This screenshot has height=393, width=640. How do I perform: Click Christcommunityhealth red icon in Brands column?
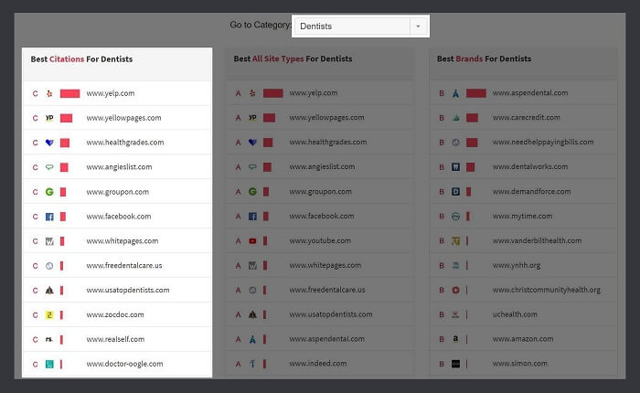tap(456, 290)
